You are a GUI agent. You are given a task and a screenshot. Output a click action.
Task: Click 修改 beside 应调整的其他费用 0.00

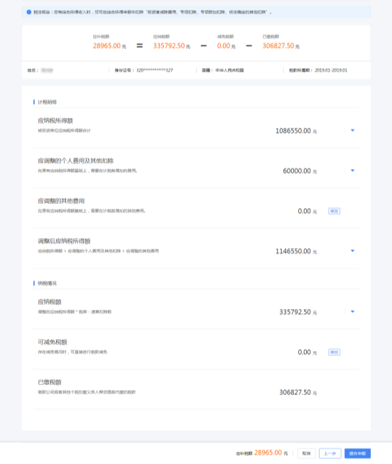[334, 211]
